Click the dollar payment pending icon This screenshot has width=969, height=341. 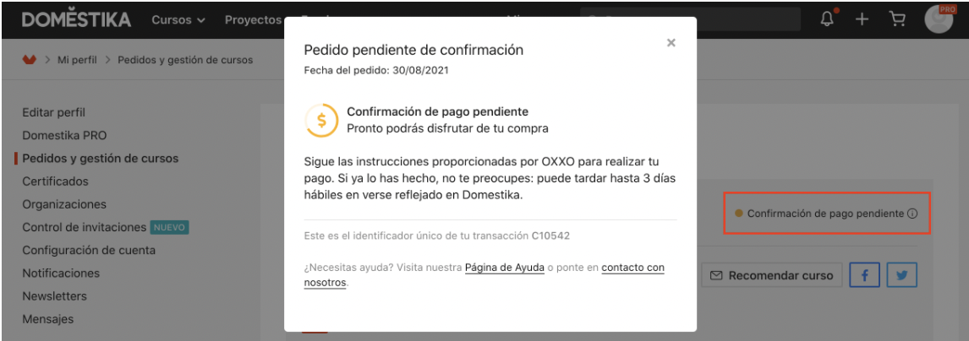[x=321, y=120]
